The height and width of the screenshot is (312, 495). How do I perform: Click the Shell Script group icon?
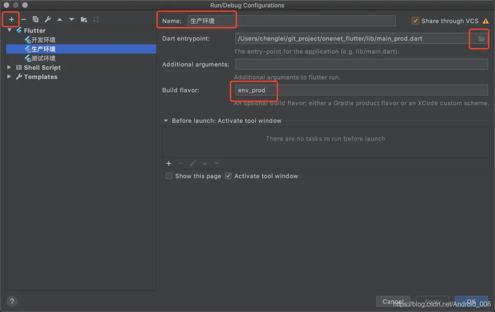click(19, 68)
